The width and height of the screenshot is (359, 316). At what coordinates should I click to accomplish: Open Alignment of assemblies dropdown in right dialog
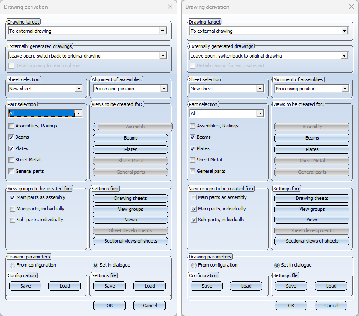[345, 89]
